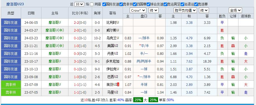
Task: Open the 2-0(1-0) score versus 威尔斯U
Action: pos(80,30)
